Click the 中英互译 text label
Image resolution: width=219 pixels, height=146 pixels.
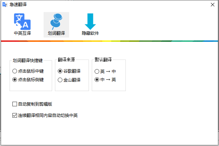pyautogui.click(x=22, y=33)
